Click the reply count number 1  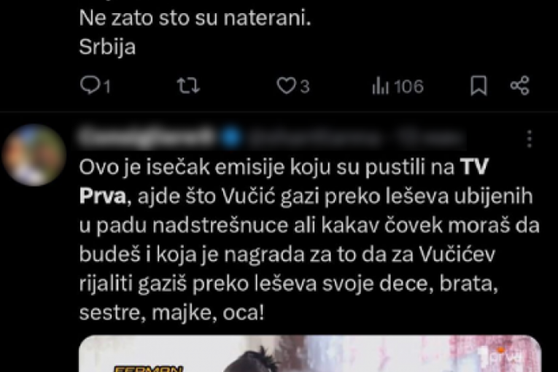point(107,87)
